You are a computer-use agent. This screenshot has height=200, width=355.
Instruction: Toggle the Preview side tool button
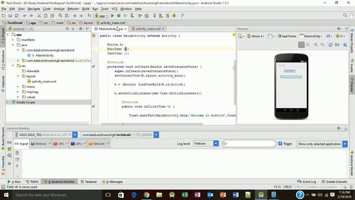(x=352, y=84)
